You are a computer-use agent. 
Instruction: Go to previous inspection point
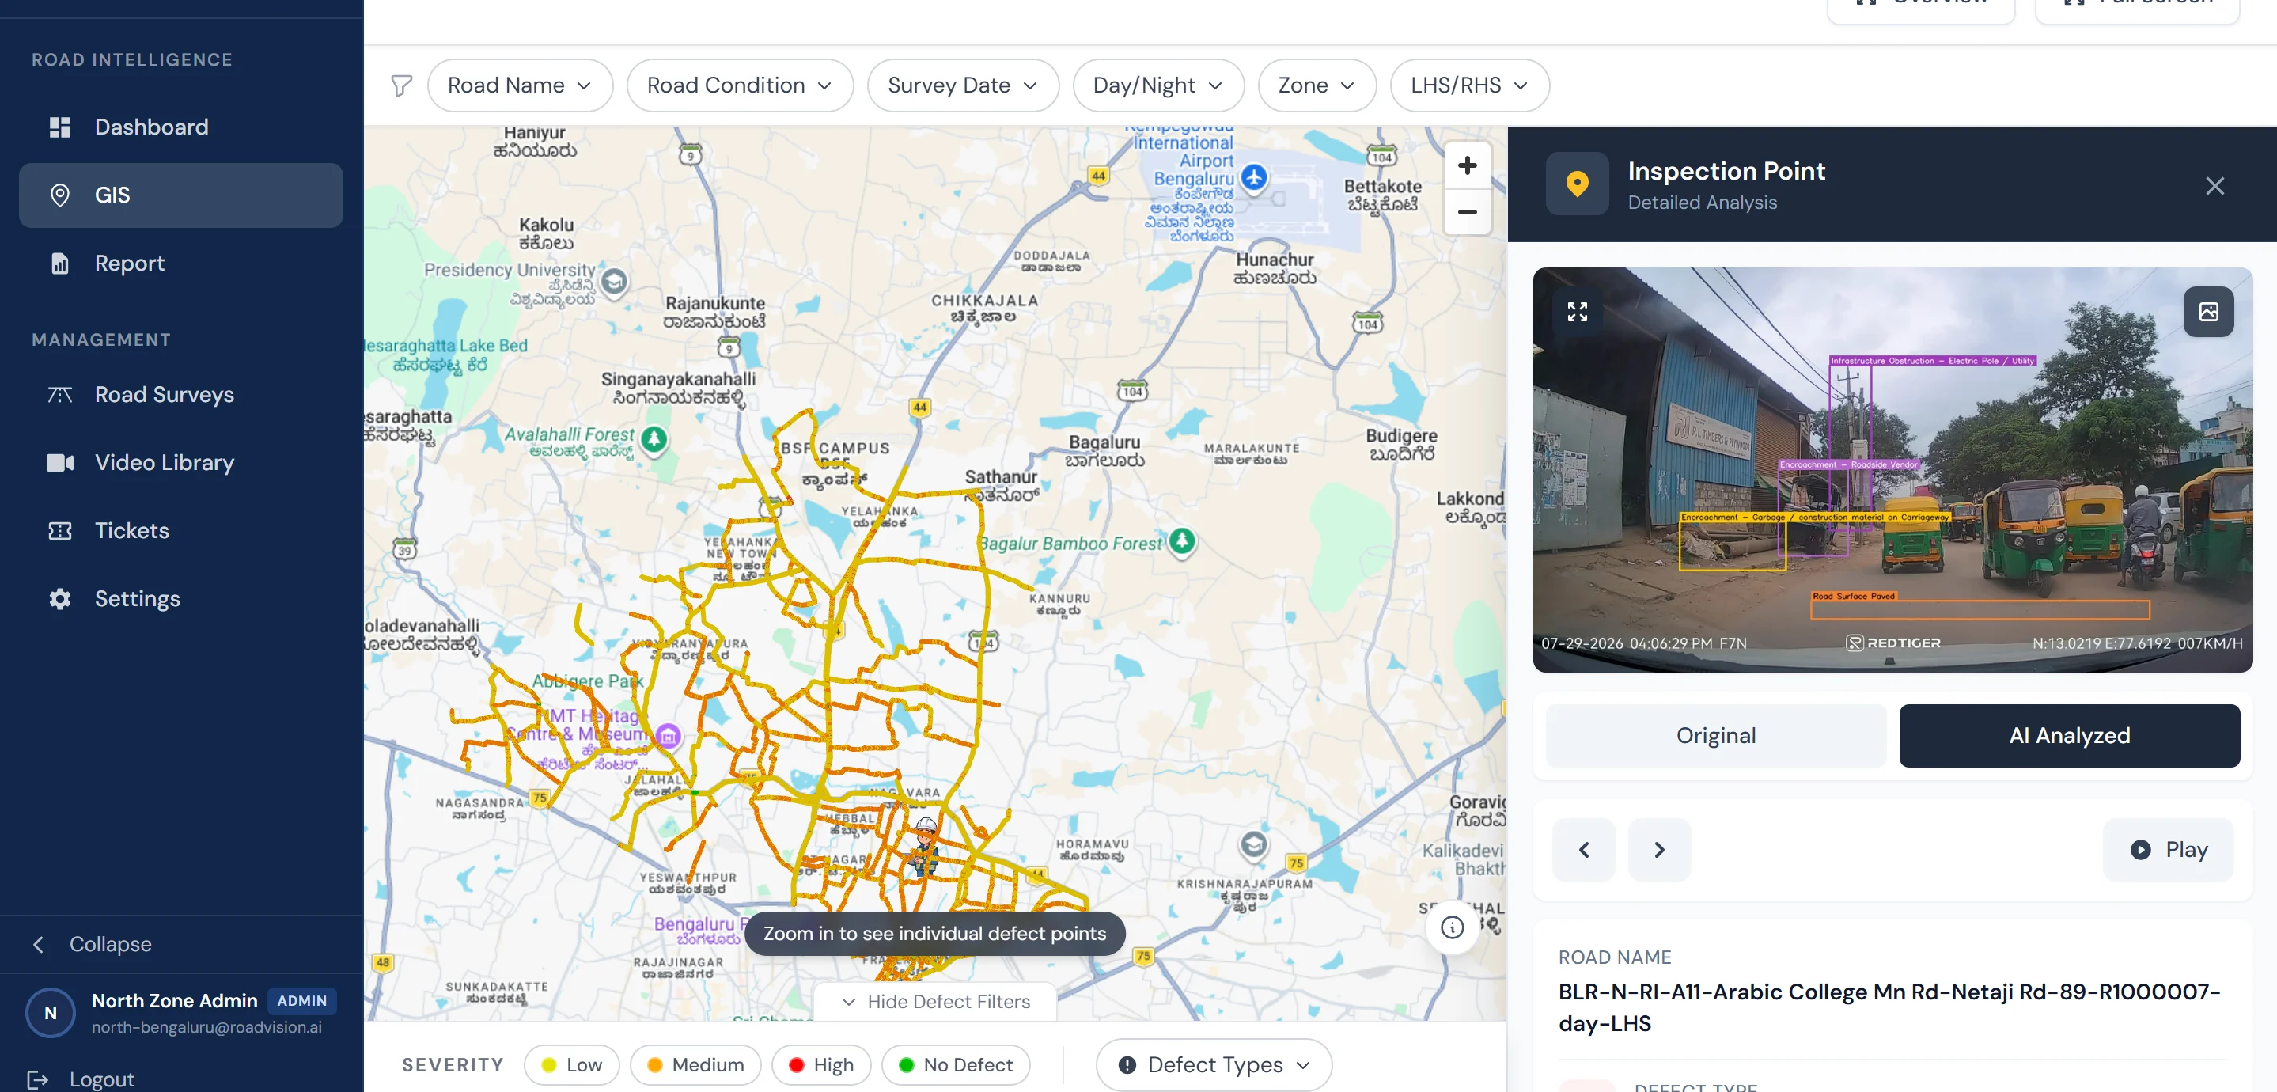pyautogui.click(x=1584, y=850)
